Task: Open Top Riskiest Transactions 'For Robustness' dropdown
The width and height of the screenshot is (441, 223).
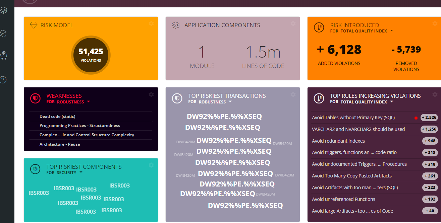Action: coord(230,102)
